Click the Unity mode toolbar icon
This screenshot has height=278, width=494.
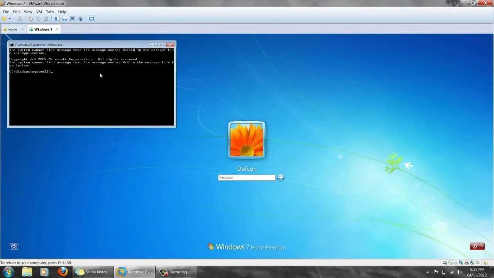pyautogui.click(x=80, y=19)
